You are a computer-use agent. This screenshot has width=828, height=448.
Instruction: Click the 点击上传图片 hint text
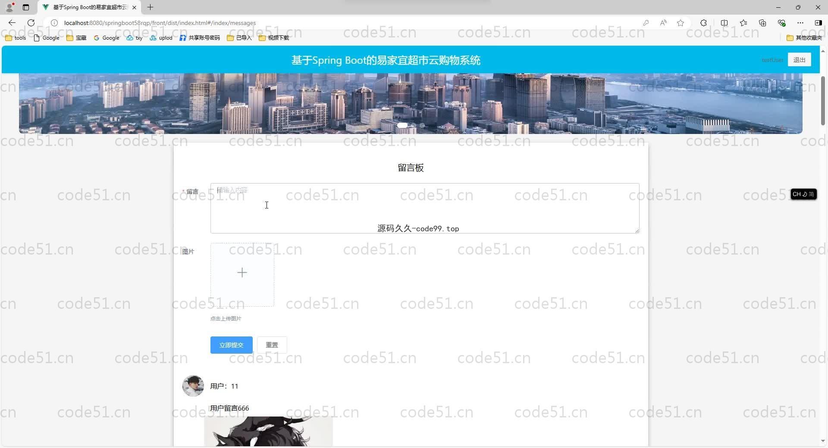pos(226,318)
